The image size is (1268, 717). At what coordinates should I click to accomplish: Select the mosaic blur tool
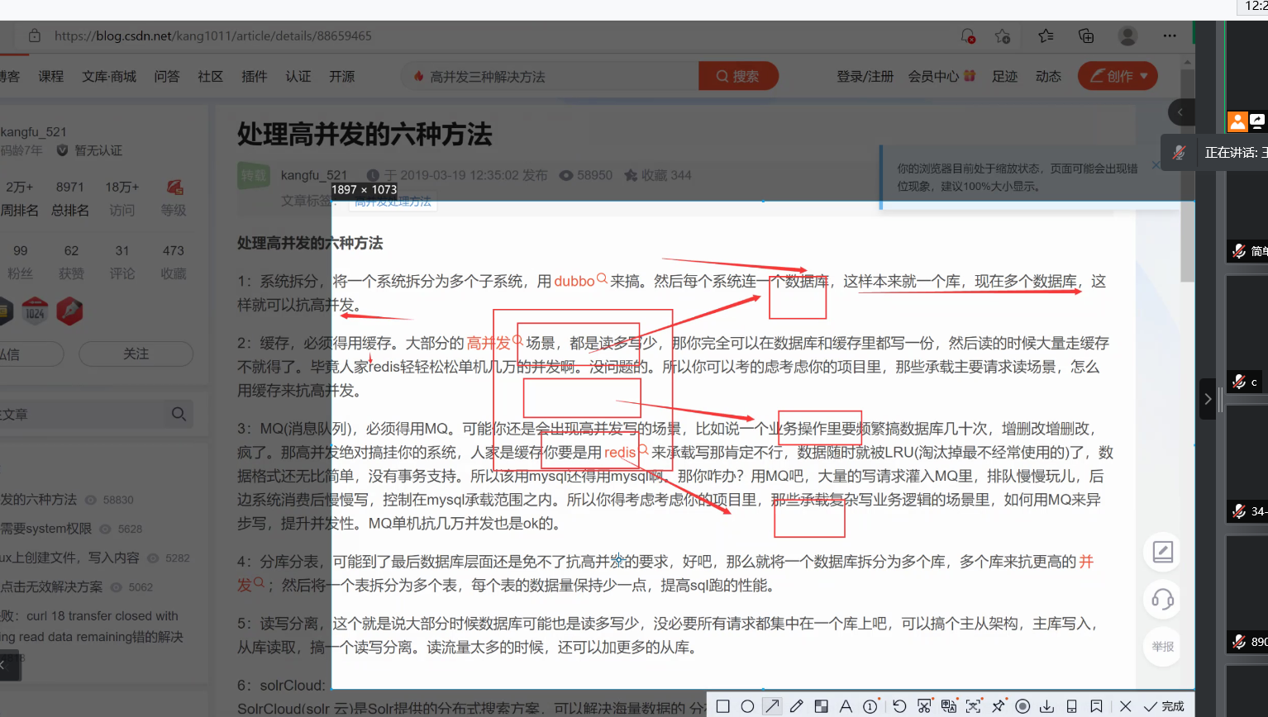point(821,706)
